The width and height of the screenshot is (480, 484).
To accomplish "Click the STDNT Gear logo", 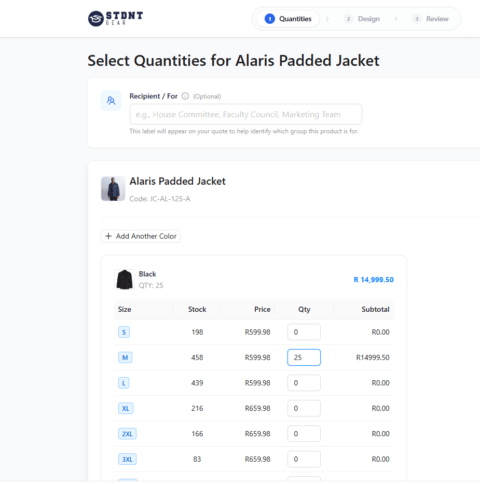I will pyautogui.click(x=115, y=19).
